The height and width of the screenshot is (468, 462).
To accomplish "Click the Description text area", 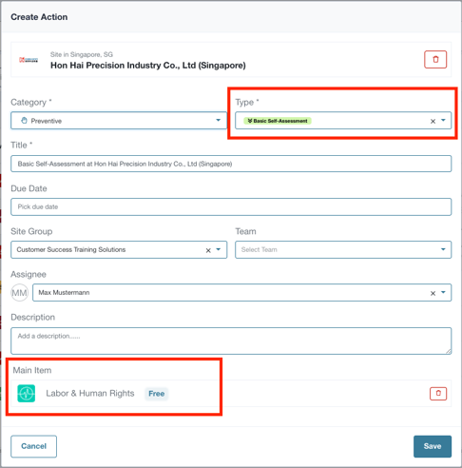I will (231, 341).
